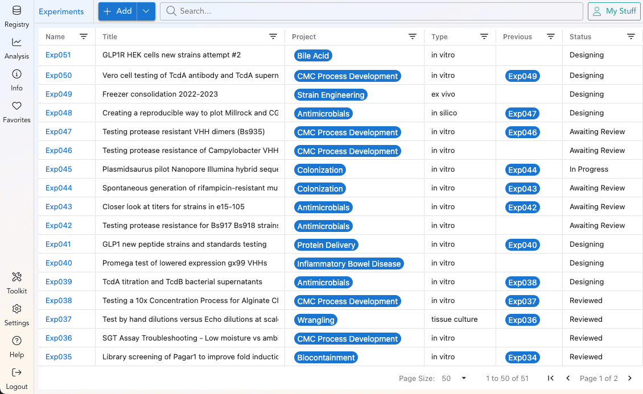The height and width of the screenshot is (394, 643).
Task: Click the Exp049 previous experiment tag
Action: [522, 76]
